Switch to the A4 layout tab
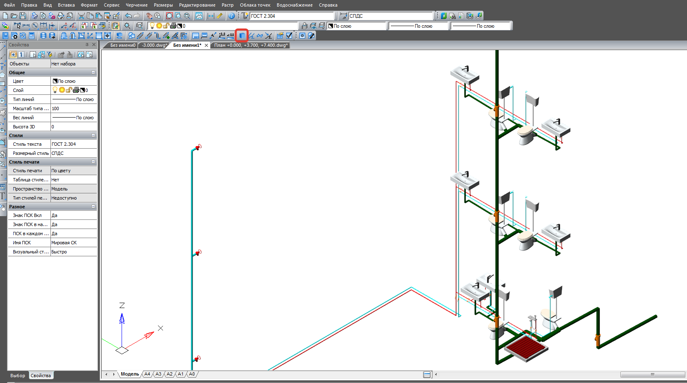 click(147, 374)
